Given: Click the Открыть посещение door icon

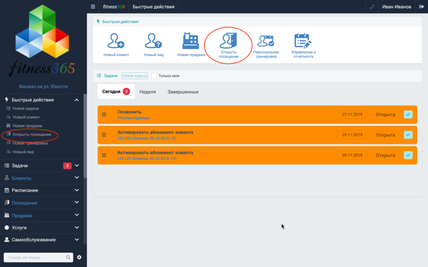Looking at the screenshot, I should coord(229,40).
